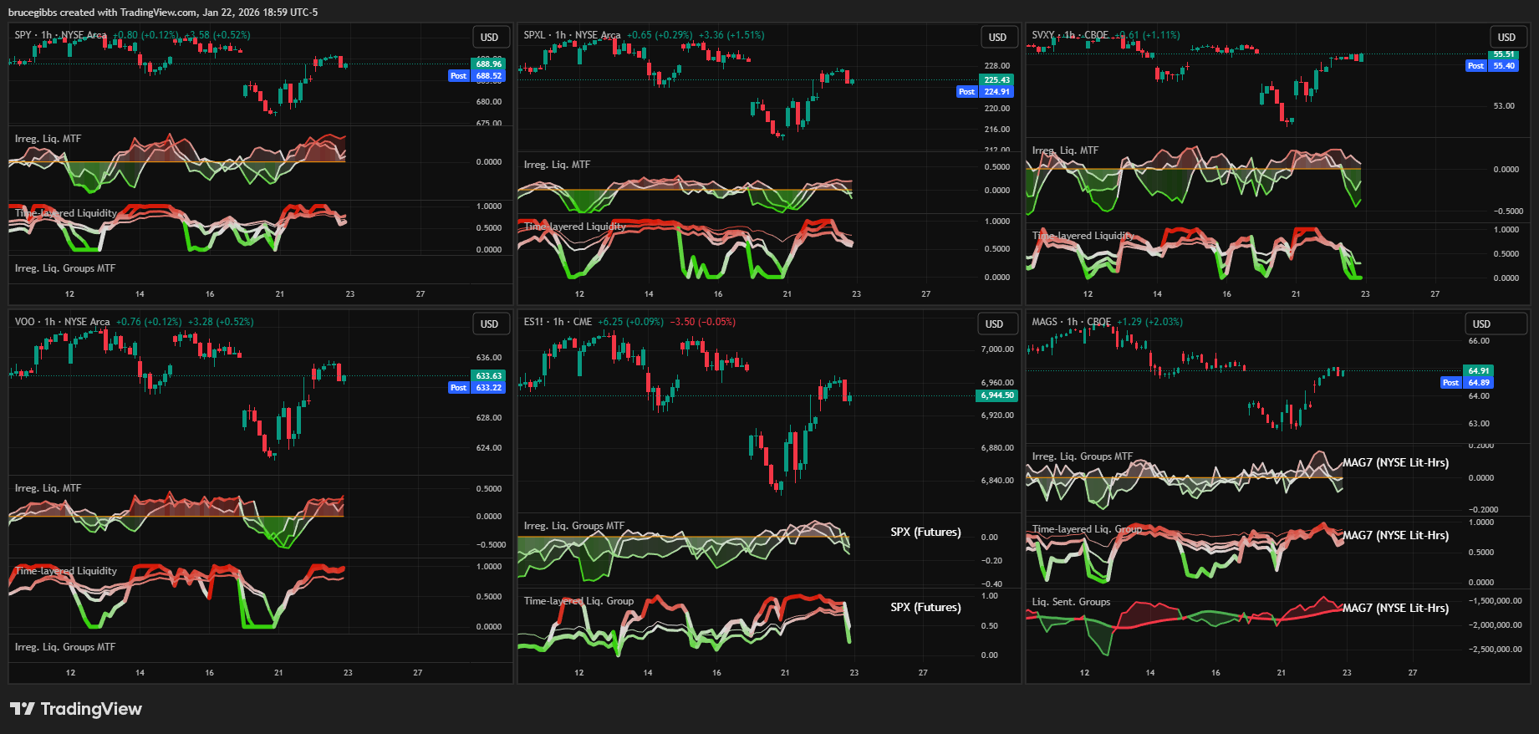
Task: Select the MAGS 1h CBOE chart title
Action: (x=1071, y=322)
